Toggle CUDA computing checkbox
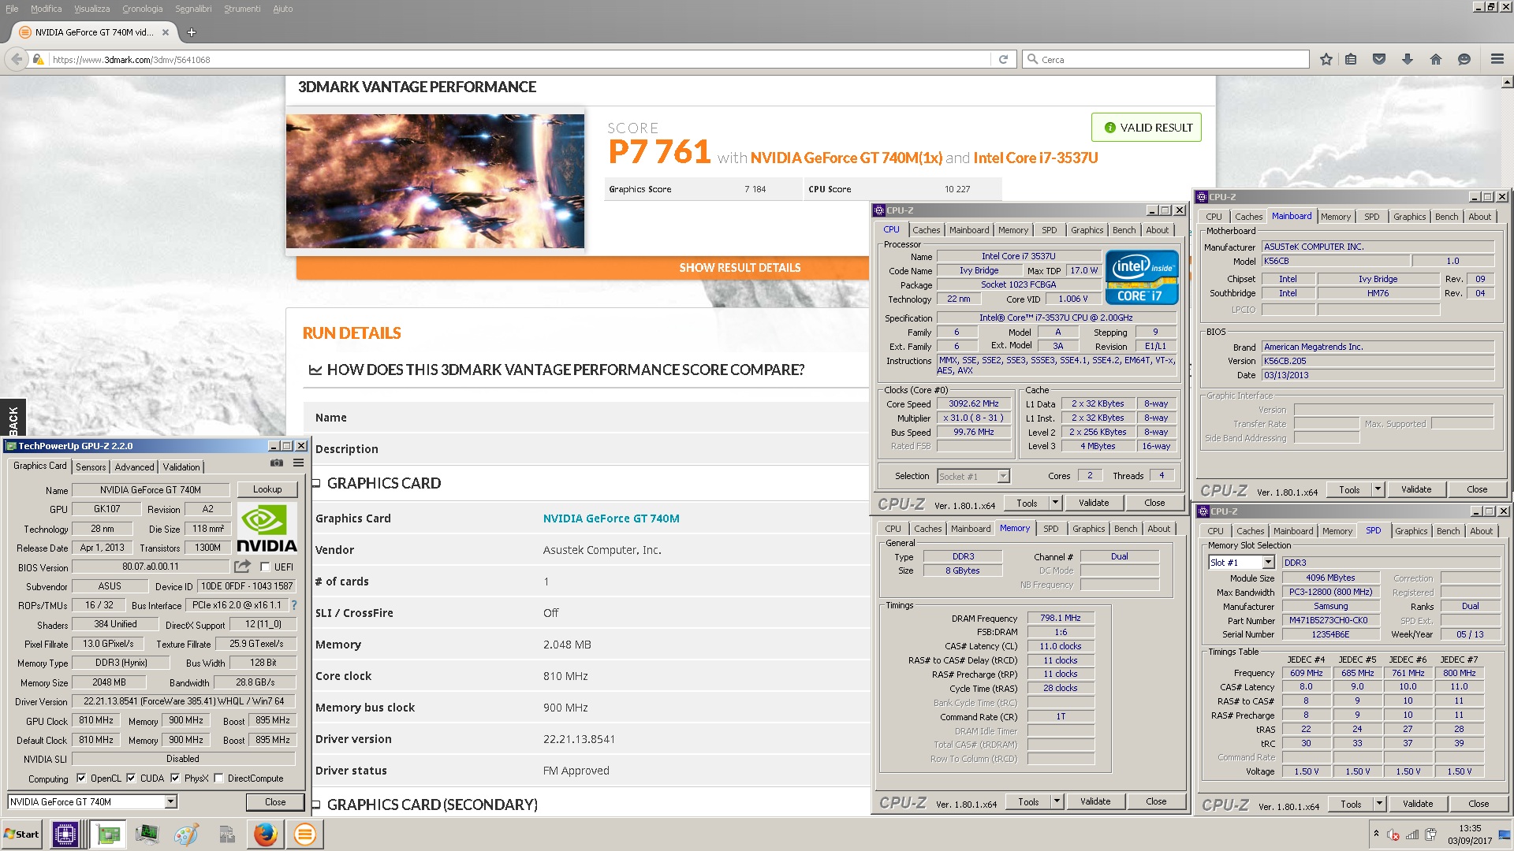 click(x=131, y=778)
